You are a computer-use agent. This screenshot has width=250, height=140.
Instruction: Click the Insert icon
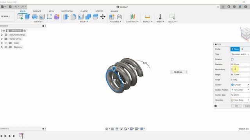click(x=160, y=16)
